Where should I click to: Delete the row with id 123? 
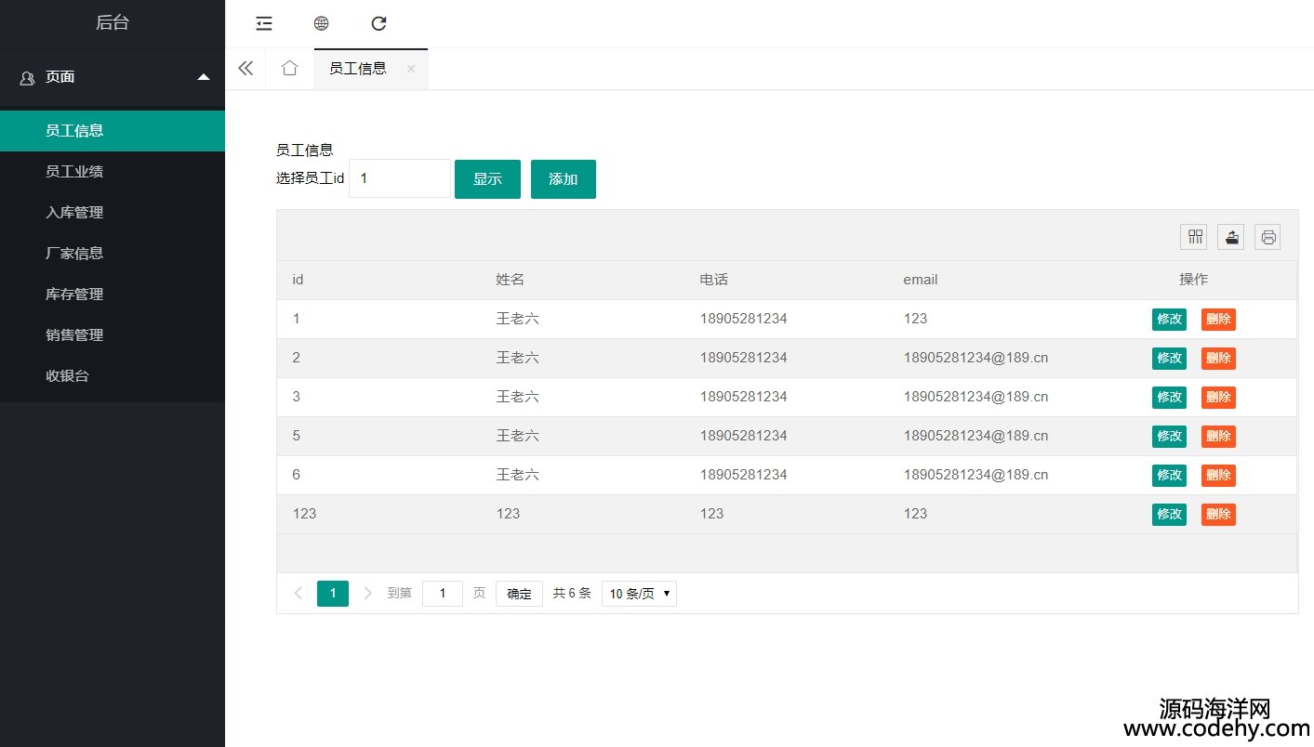coord(1218,515)
